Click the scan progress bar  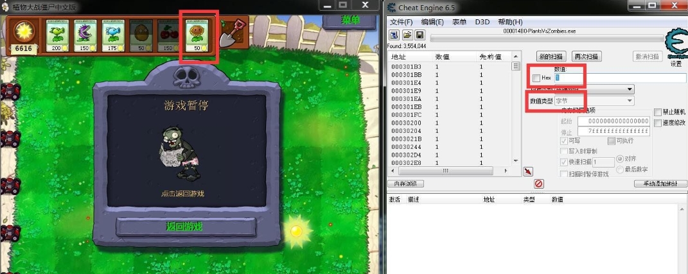(547, 39)
